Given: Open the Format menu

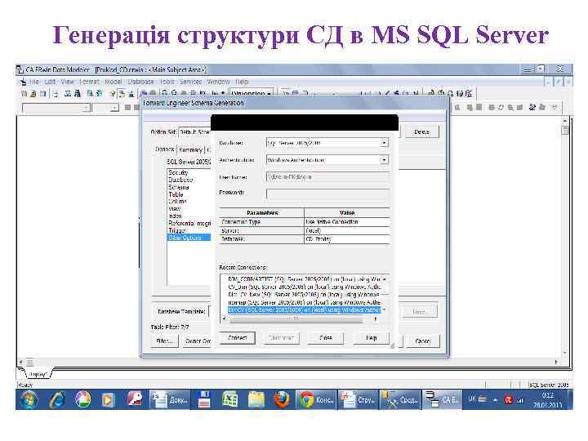Looking at the screenshot, I should point(89,82).
